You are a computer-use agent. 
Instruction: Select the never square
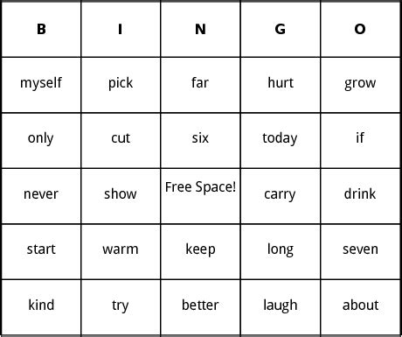[41, 196]
